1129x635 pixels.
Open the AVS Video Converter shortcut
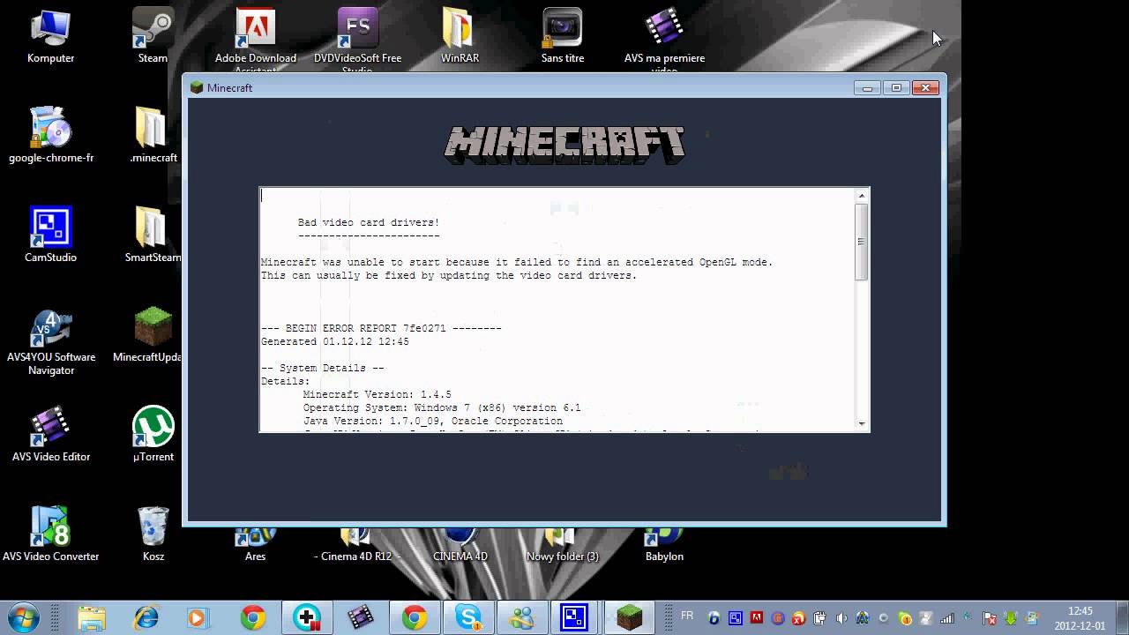click(50, 534)
